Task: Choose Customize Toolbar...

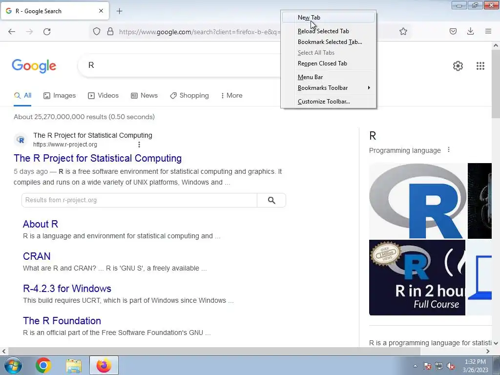Action: [329, 102]
